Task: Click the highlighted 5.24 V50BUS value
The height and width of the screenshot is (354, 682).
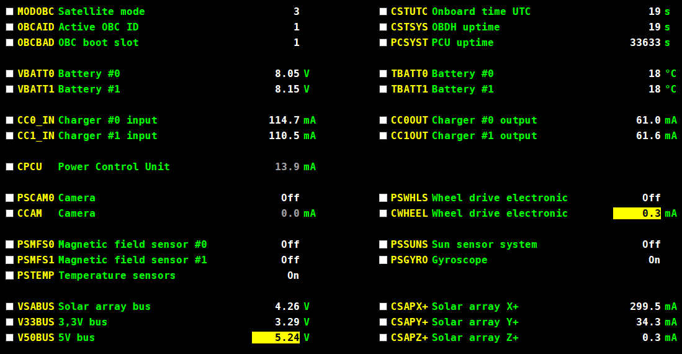Action: click(x=276, y=337)
